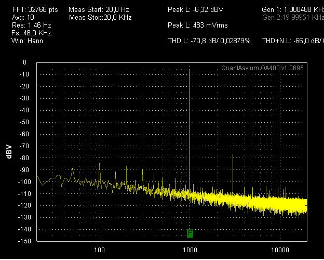Click the 100 label on frequency axis
The height and width of the screenshot is (260, 324).
pos(99,250)
